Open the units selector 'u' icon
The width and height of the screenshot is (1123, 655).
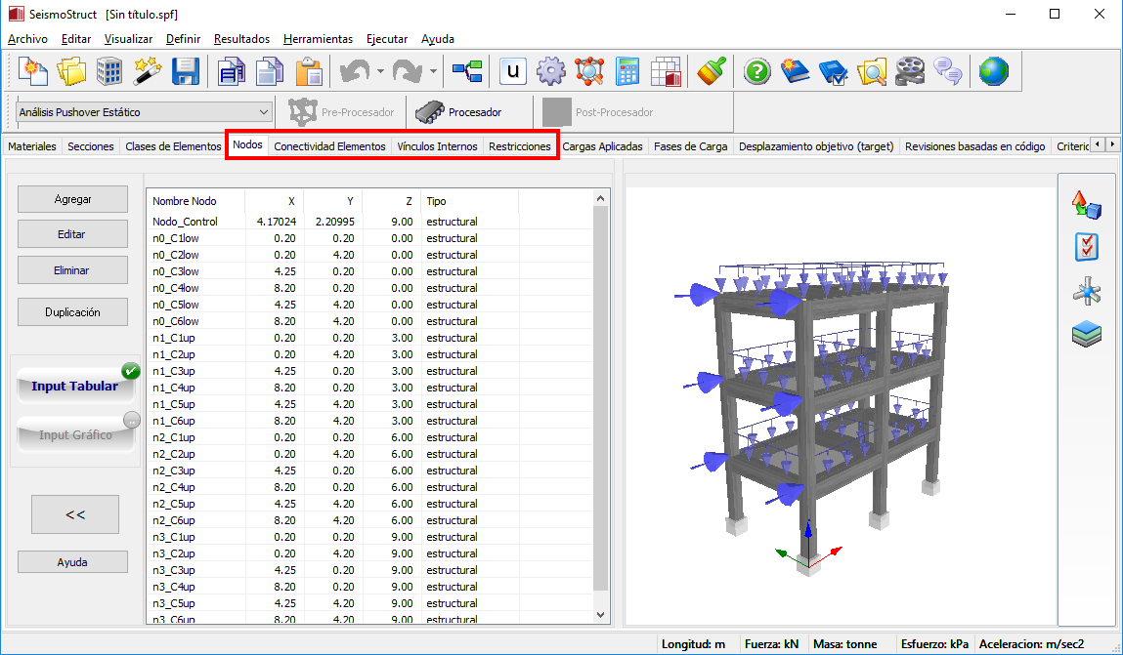tap(513, 71)
